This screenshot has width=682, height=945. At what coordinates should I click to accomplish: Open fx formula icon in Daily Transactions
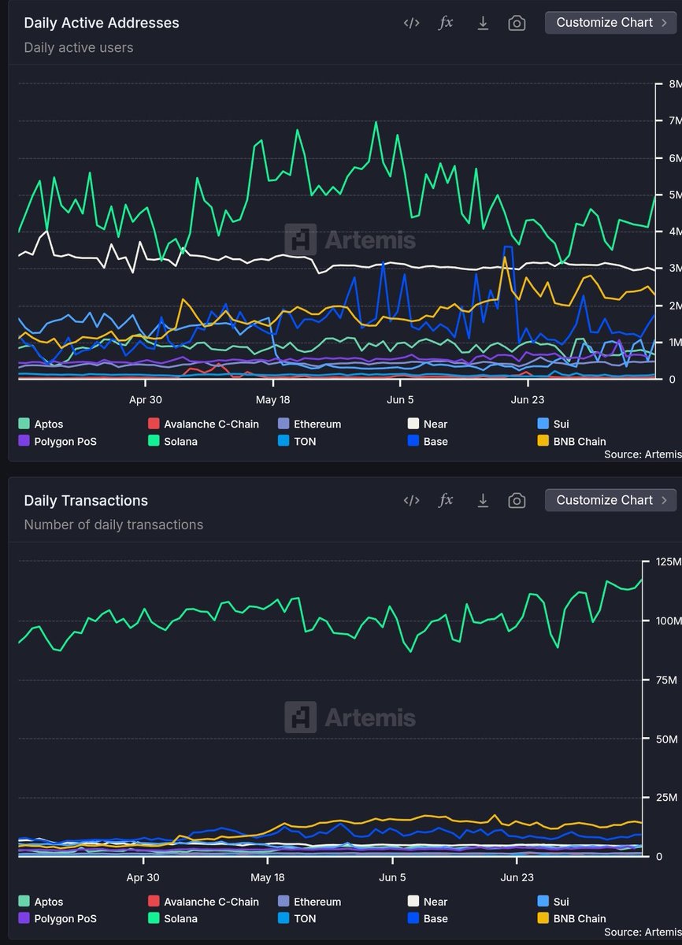(446, 500)
